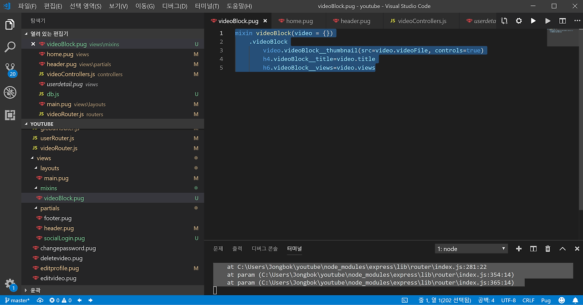
Task: Maximize the terminal panel with the chevron
Action: coord(563,249)
